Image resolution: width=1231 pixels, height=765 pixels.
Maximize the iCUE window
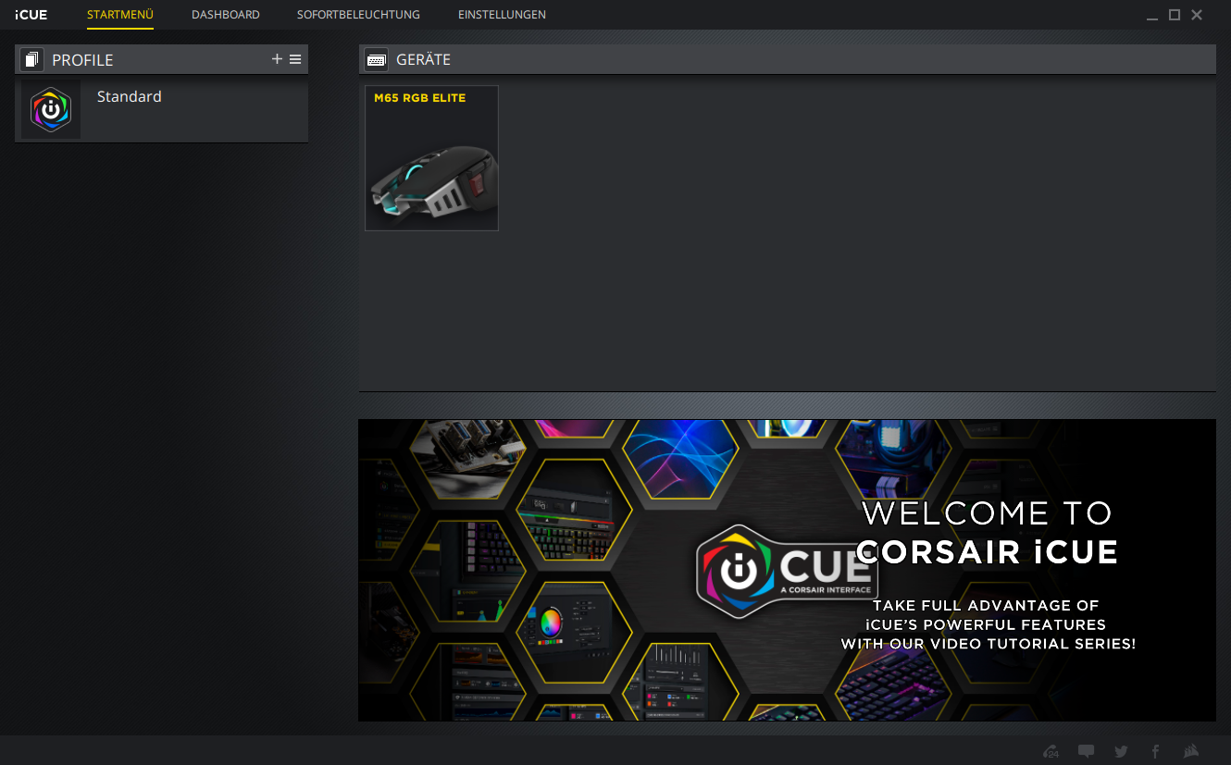tap(1175, 15)
